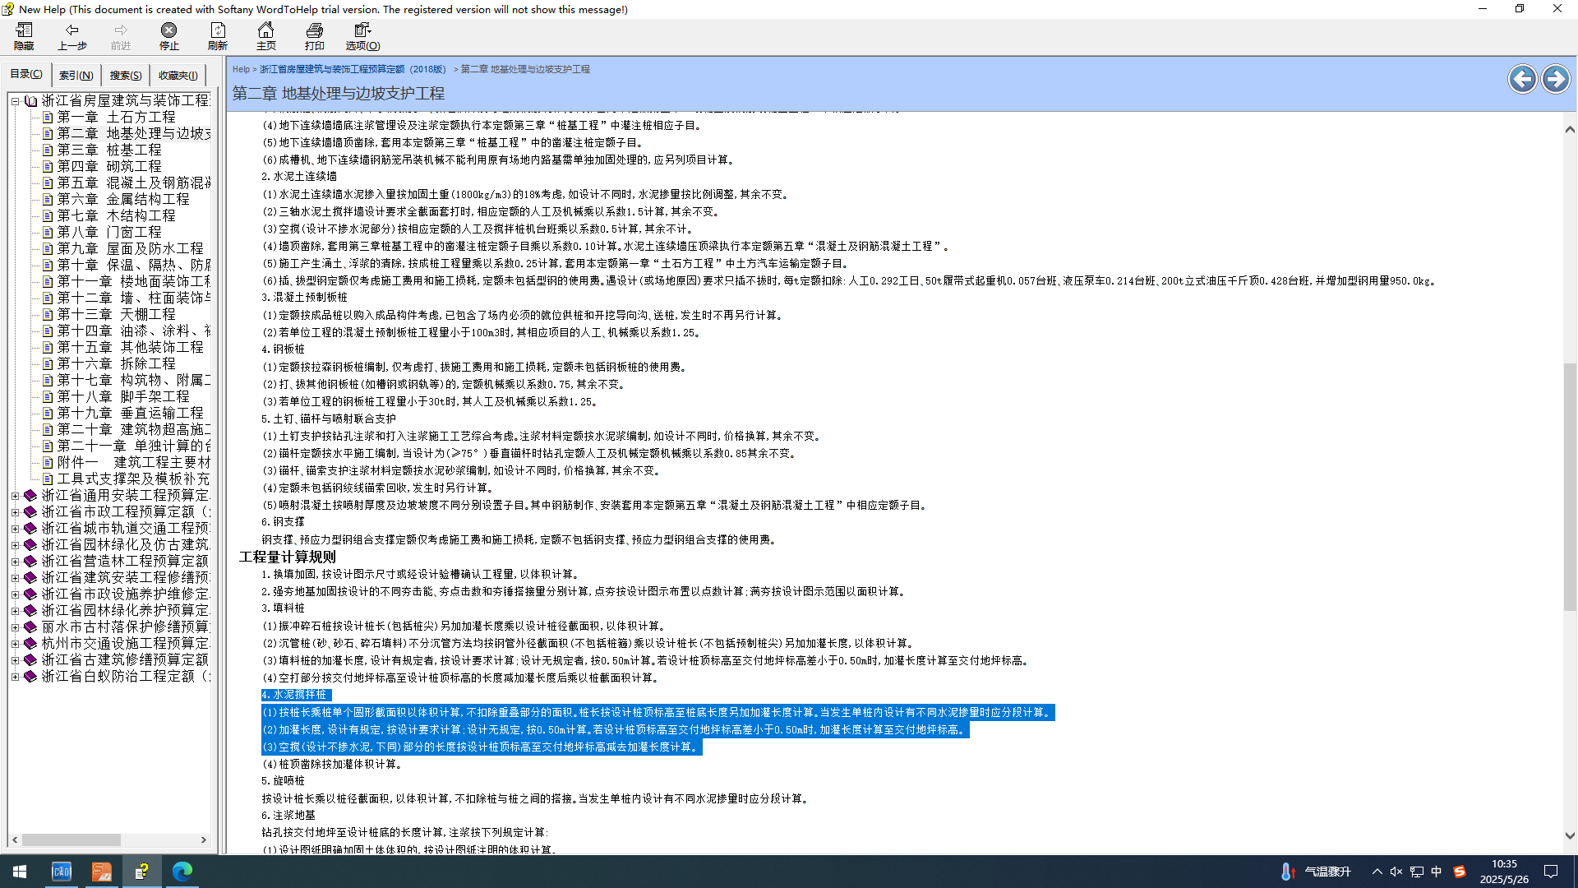This screenshot has width=1578, height=888.
Task: Click tree pane horizontal scrollbar right arrow
Action: 204,840
